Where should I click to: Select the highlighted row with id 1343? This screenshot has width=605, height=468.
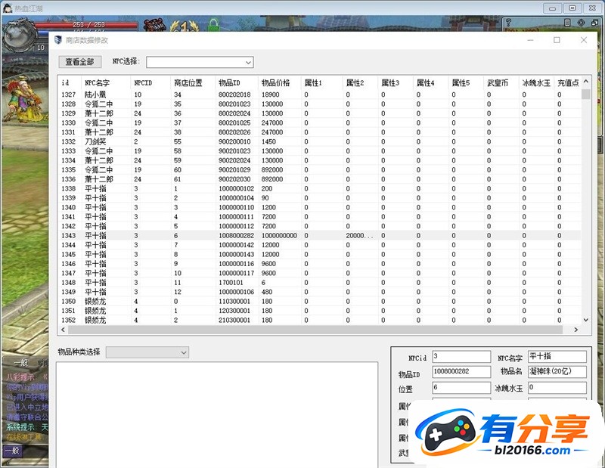(x=319, y=235)
